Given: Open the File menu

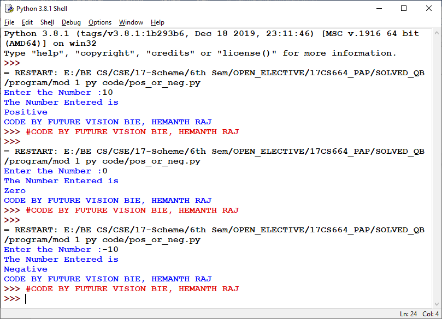Looking at the screenshot, I should pyautogui.click(x=9, y=22).
